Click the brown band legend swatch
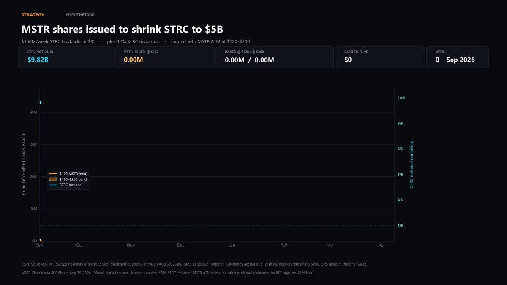Image resolution: width=507 pixels, height=285 pixels. click(53, 179)
